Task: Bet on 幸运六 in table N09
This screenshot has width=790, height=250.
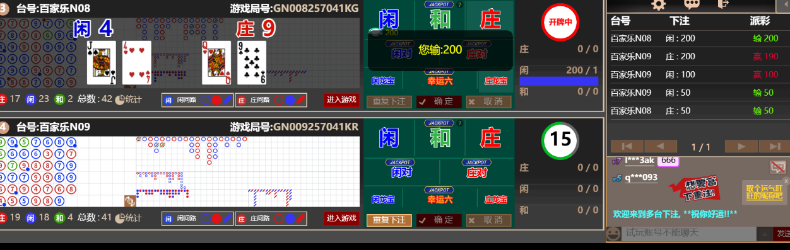Action: point(440,198)
